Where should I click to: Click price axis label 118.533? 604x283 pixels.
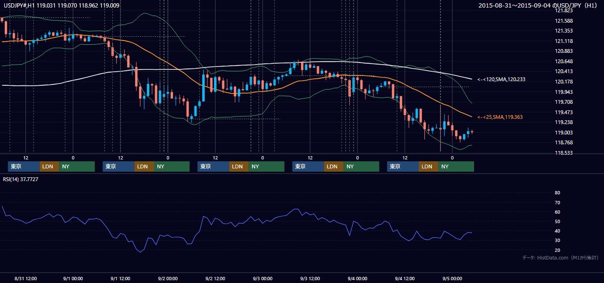[564, 153]
